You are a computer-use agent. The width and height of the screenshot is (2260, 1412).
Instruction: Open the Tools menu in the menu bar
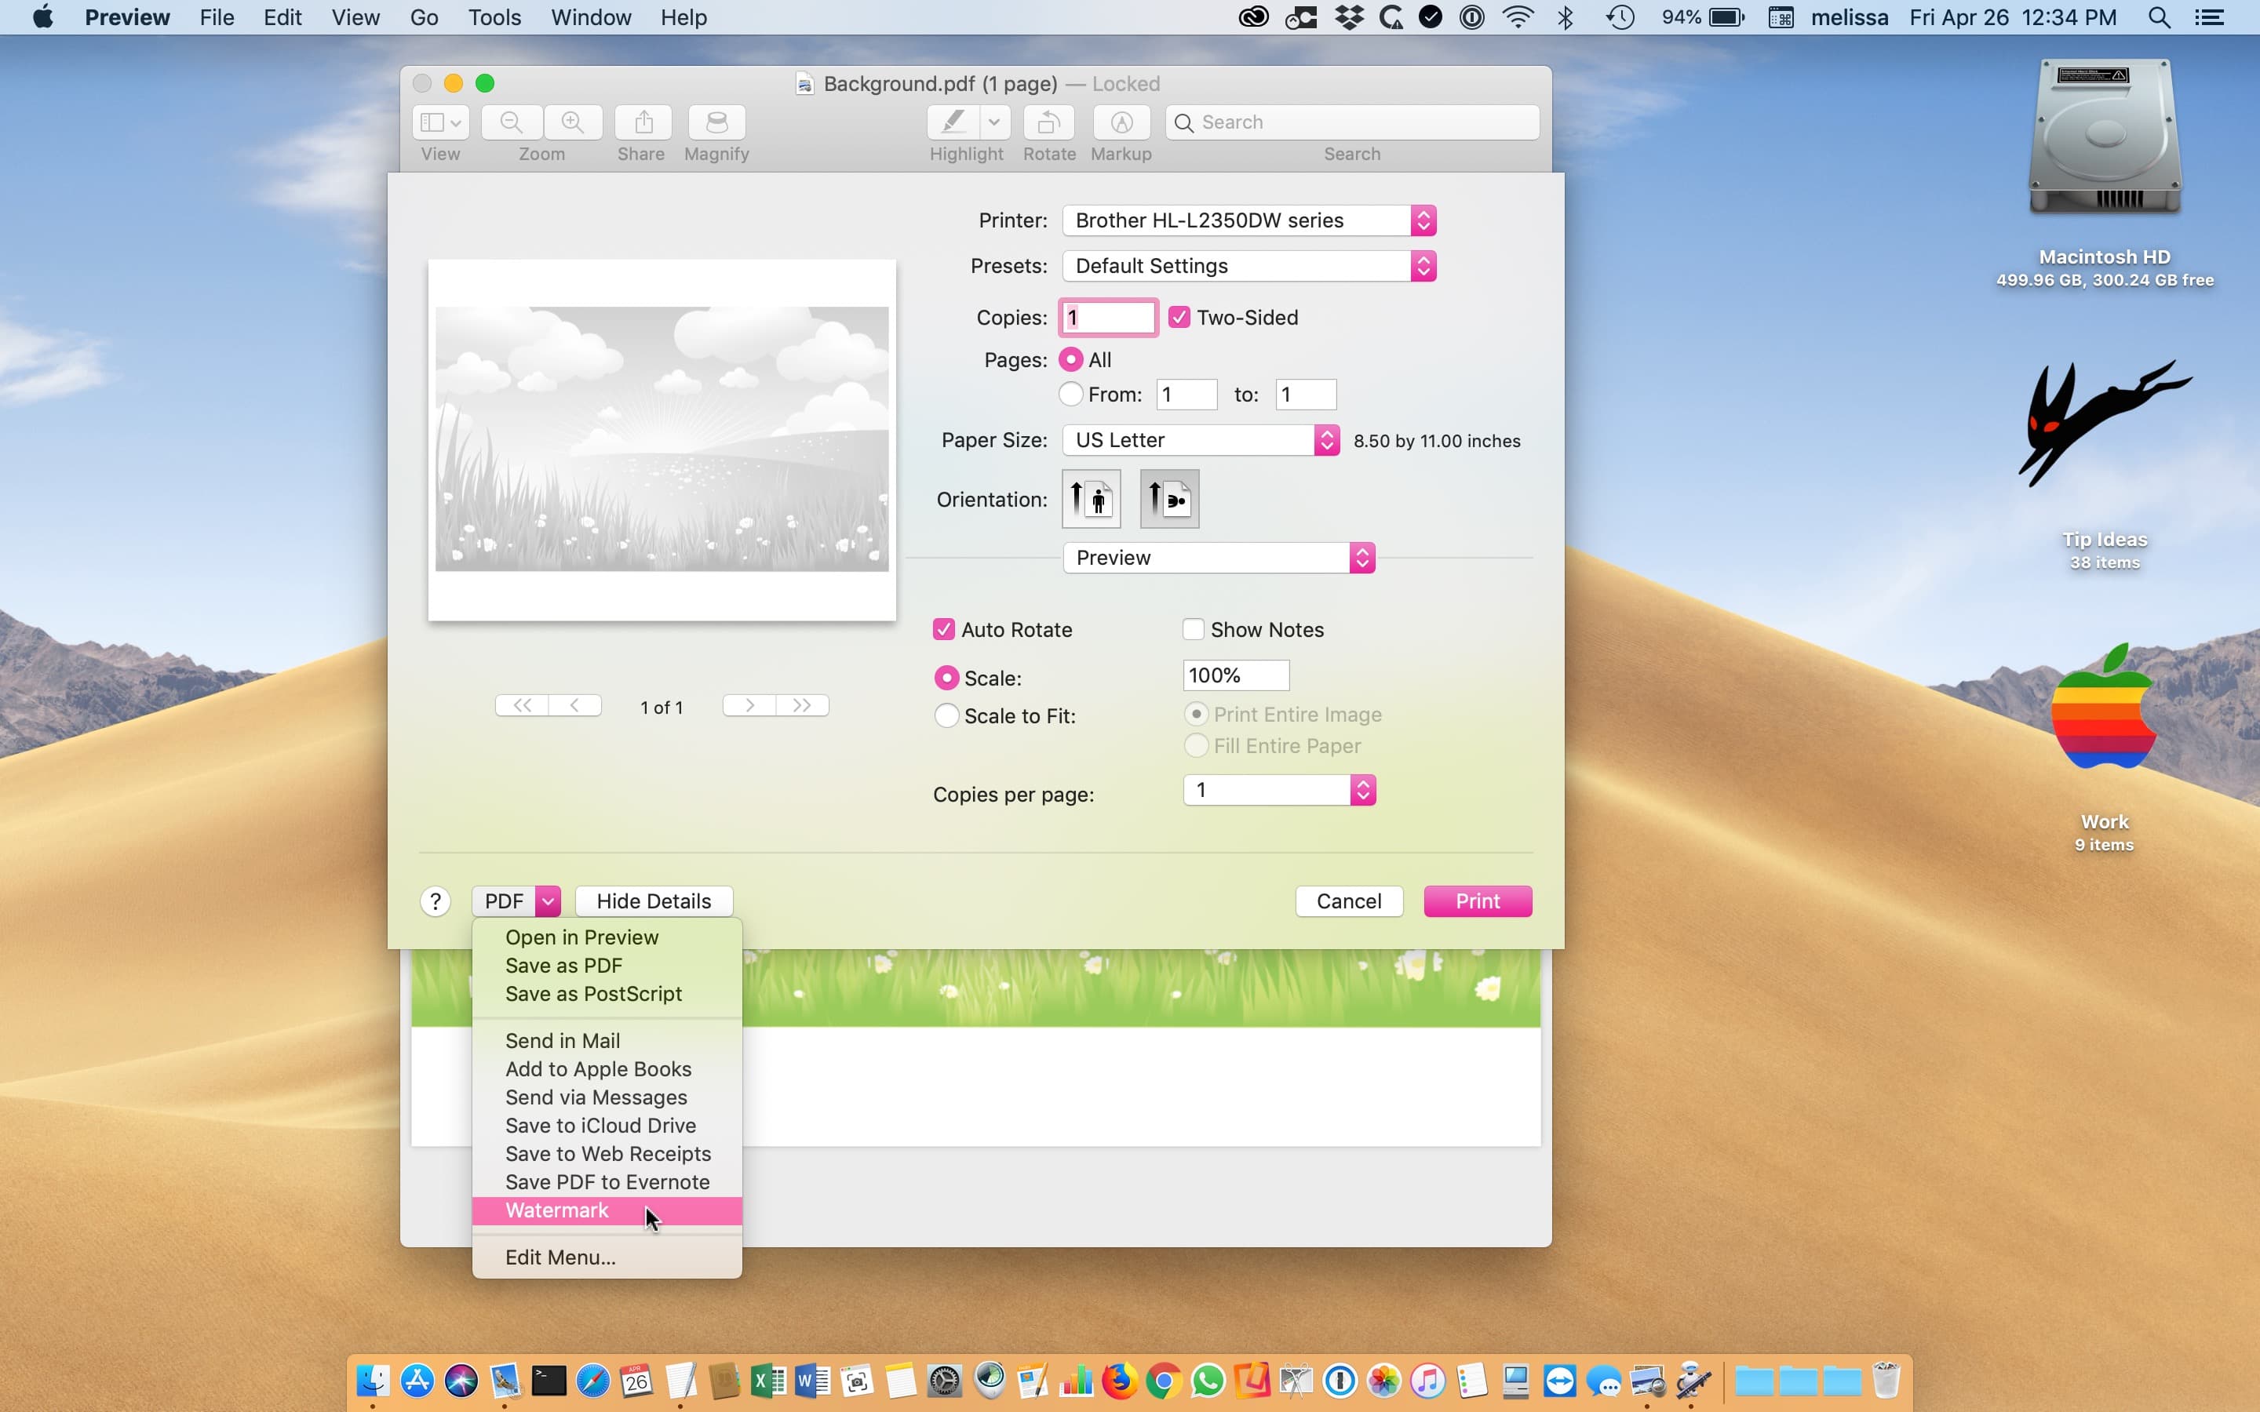click(x=494, y=16)
